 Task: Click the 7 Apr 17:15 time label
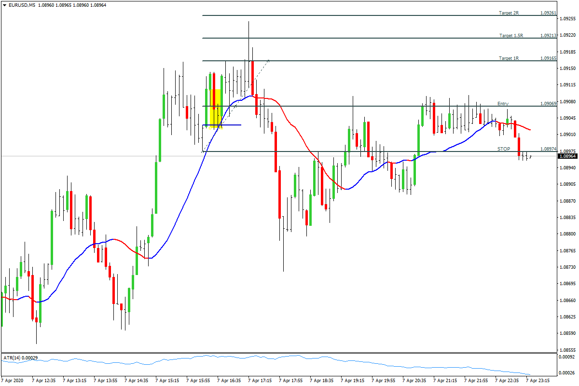(x=261, y=381)
